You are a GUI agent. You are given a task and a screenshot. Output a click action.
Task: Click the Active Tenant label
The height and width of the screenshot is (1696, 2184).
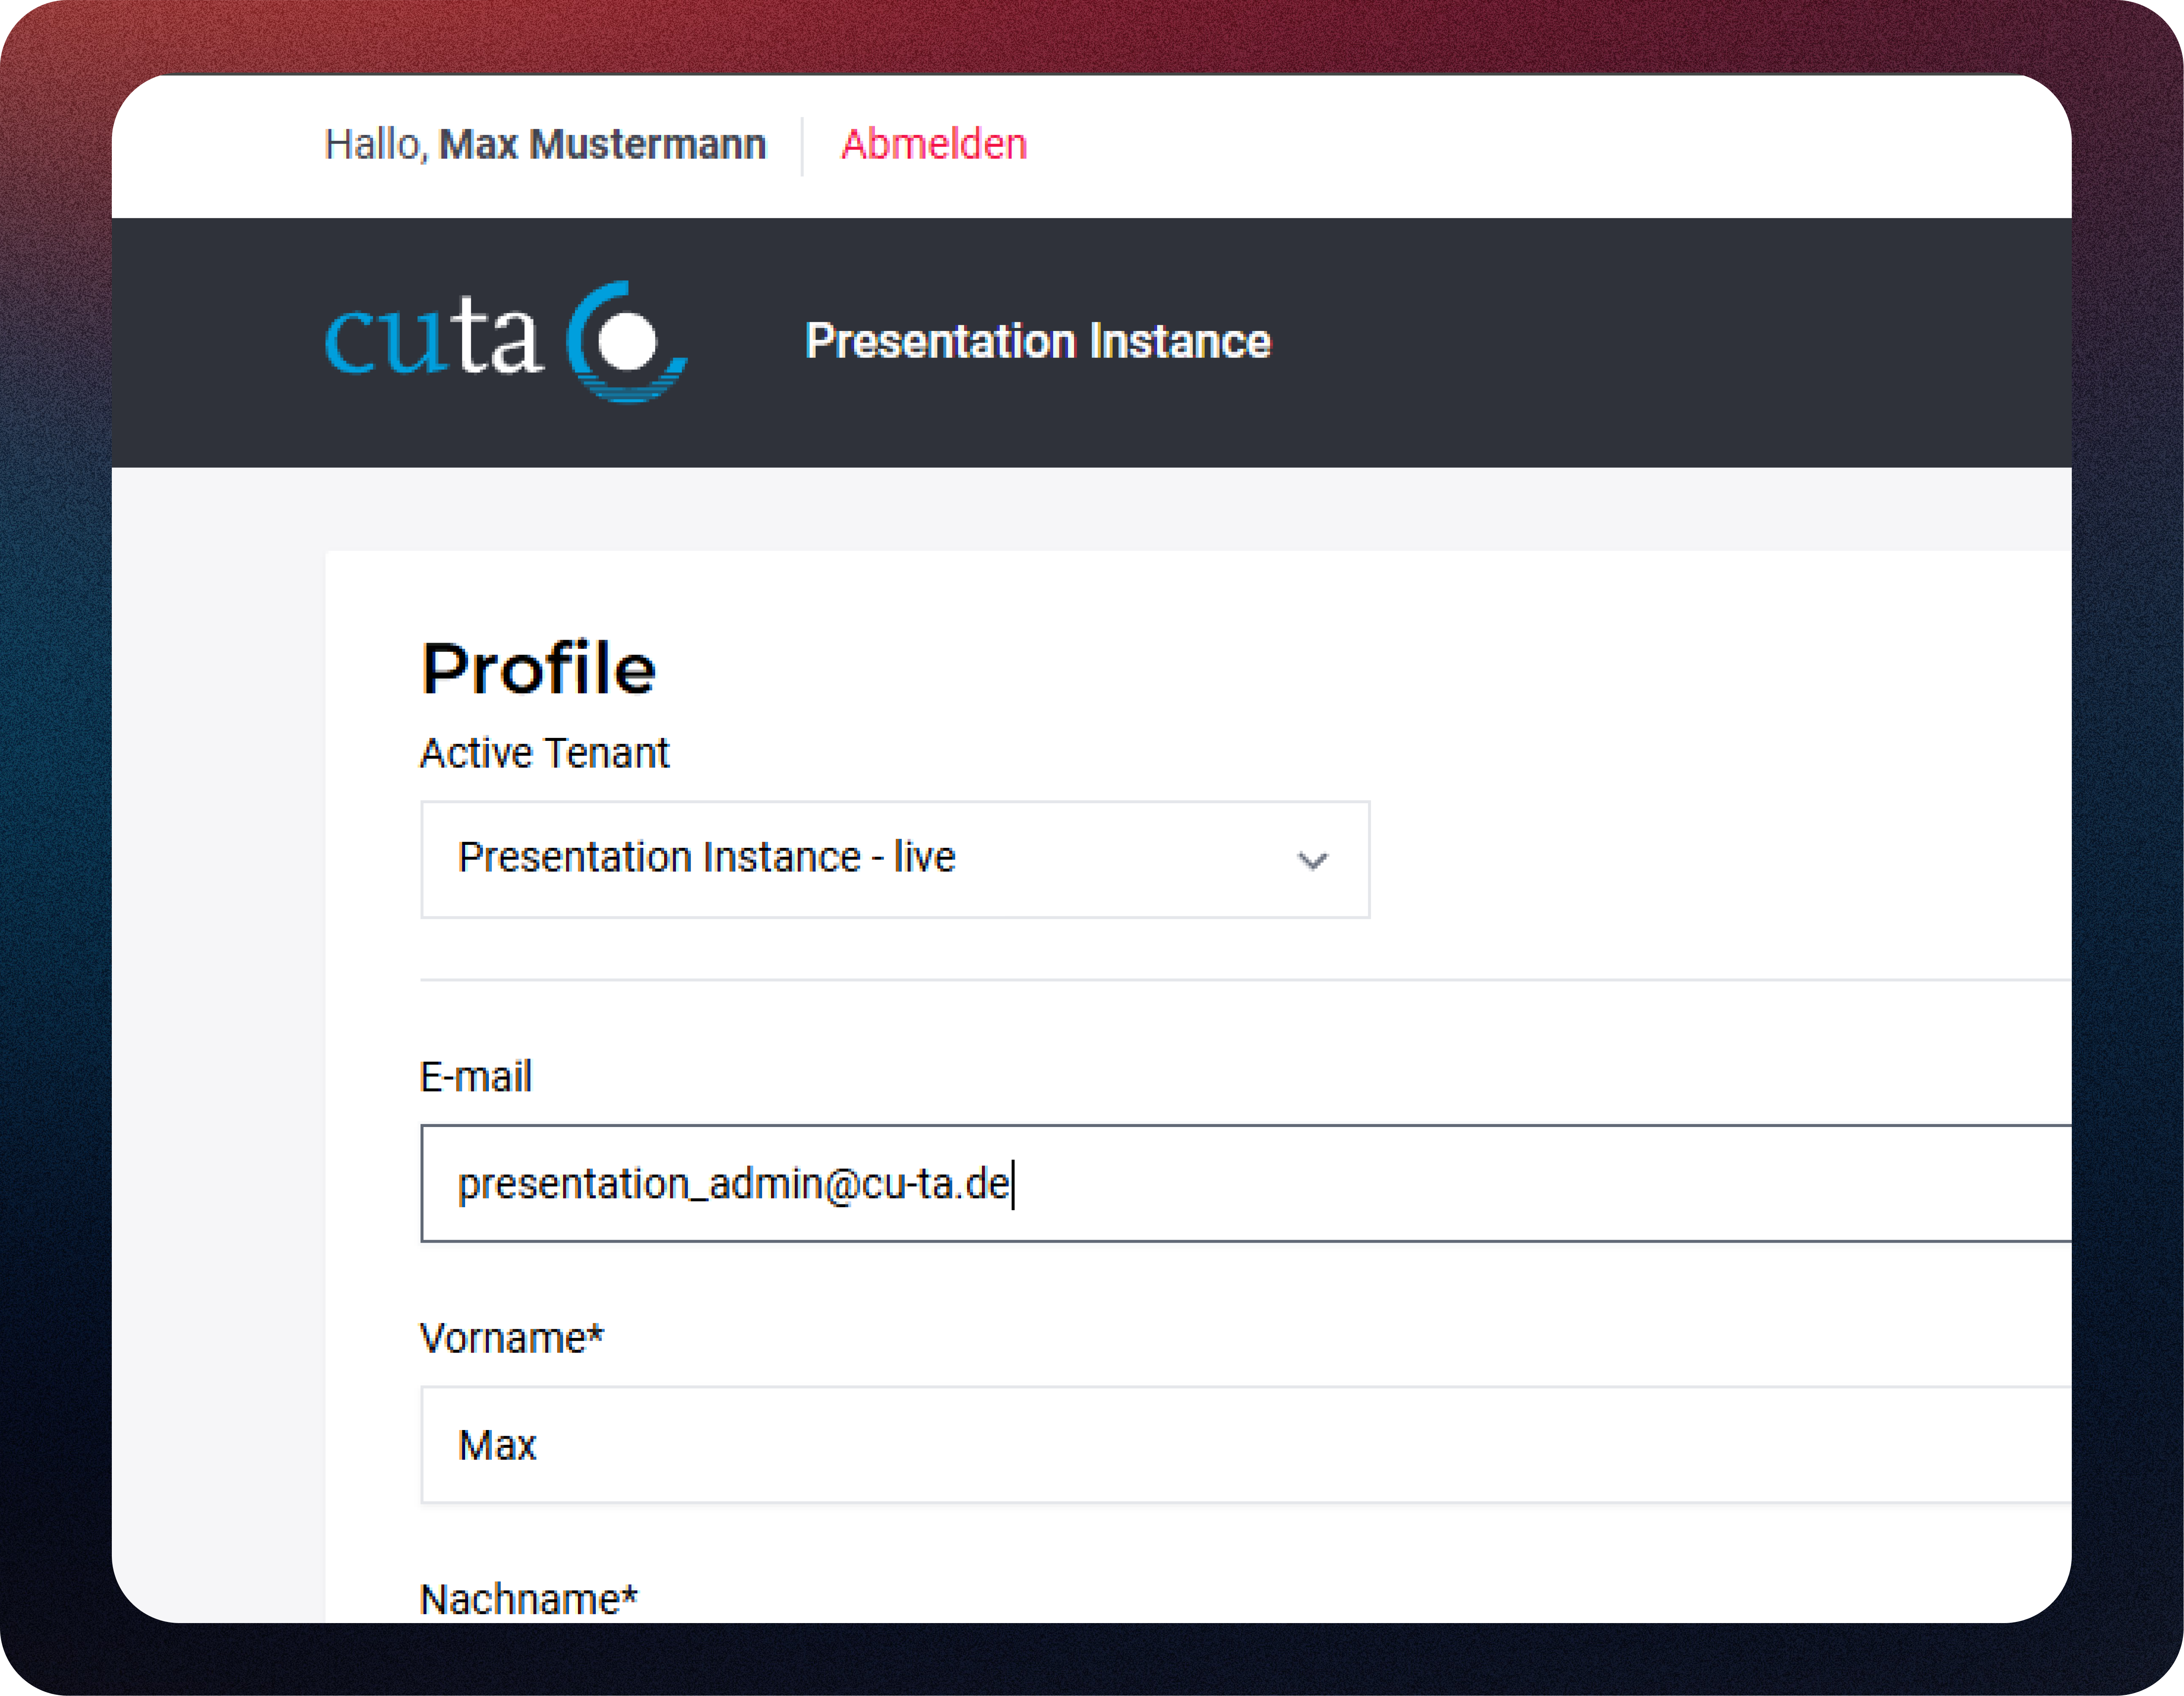pos(544,753)
